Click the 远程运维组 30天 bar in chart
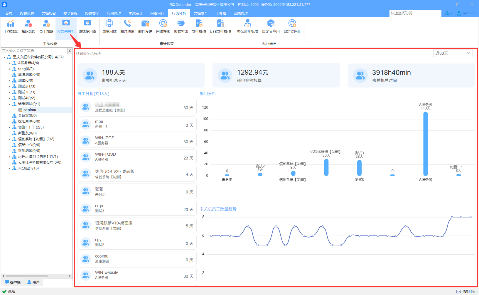Image resolution: width=479 pixels, height=295 pixels. coord(326,167)
